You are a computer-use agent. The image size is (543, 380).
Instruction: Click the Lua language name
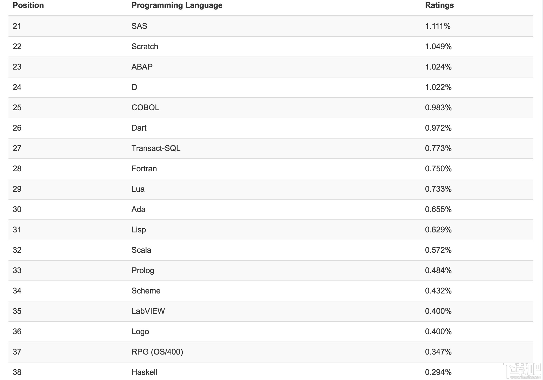coord(138,189)
